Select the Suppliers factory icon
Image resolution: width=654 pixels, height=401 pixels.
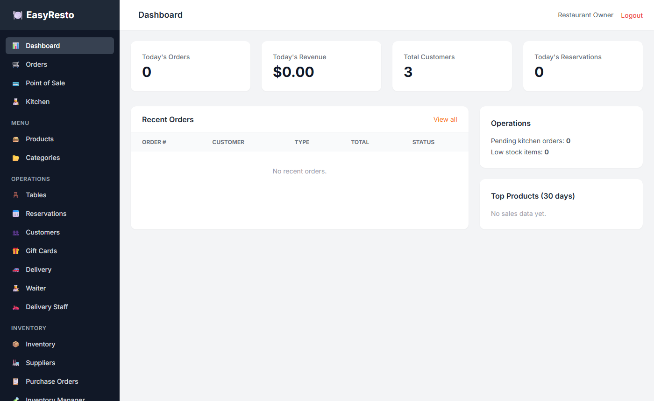pyautogui.click(x=16, y=363)
